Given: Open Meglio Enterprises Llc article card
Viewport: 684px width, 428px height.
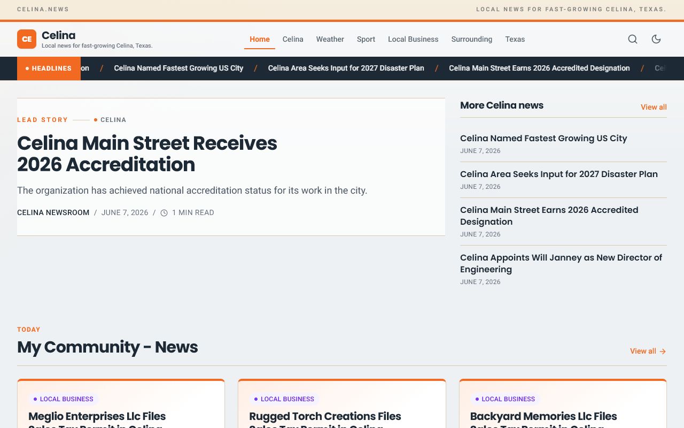Looking at the screenshot, I should tap(121, 404).
